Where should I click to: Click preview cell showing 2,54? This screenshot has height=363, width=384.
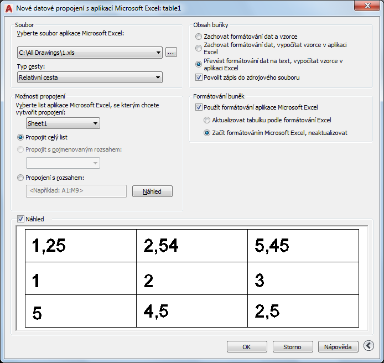pos(192,246)
